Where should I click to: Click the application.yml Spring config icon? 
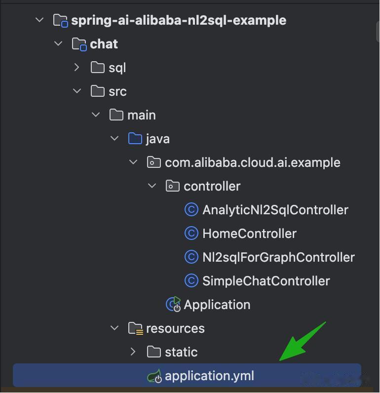point(154,376)
